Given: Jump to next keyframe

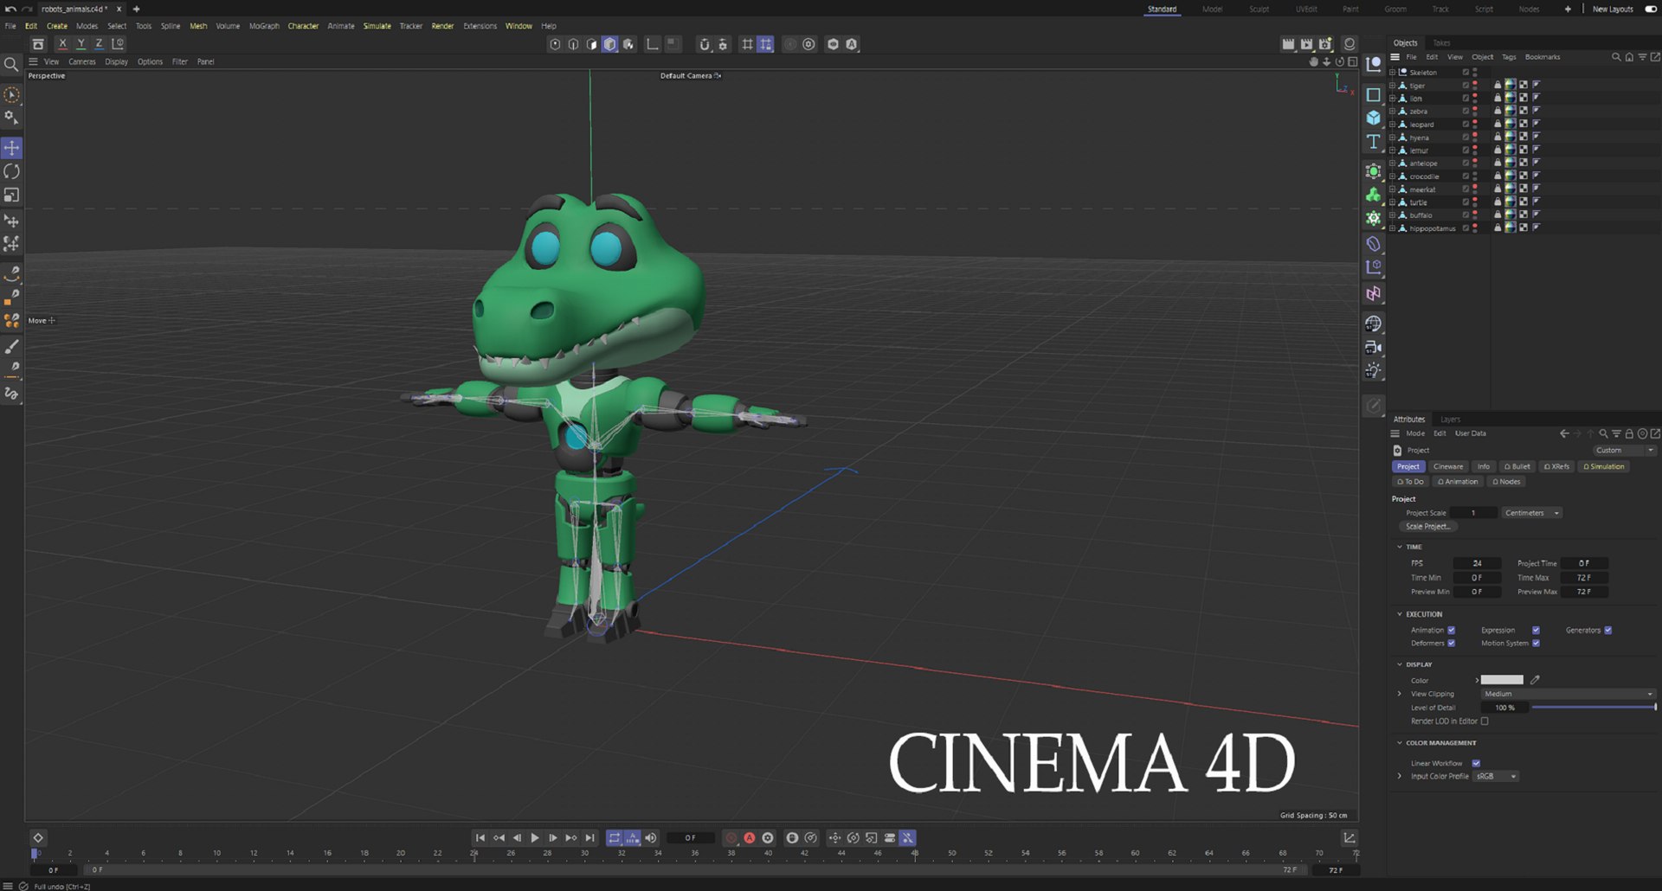Looking at the screenshot, I should [571, 837].
